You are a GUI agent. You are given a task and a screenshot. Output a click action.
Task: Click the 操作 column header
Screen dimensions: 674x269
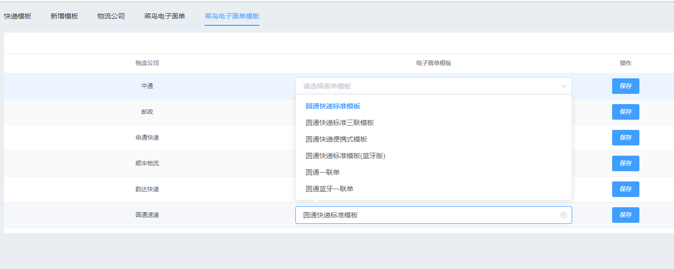625,63
